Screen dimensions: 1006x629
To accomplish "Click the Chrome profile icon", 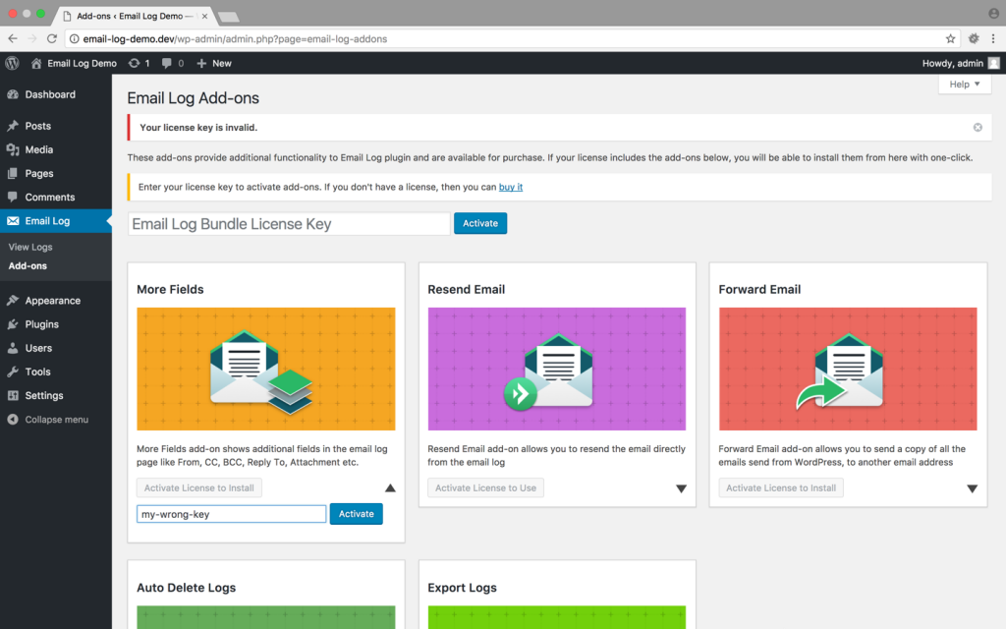I will tap(994, 14).
